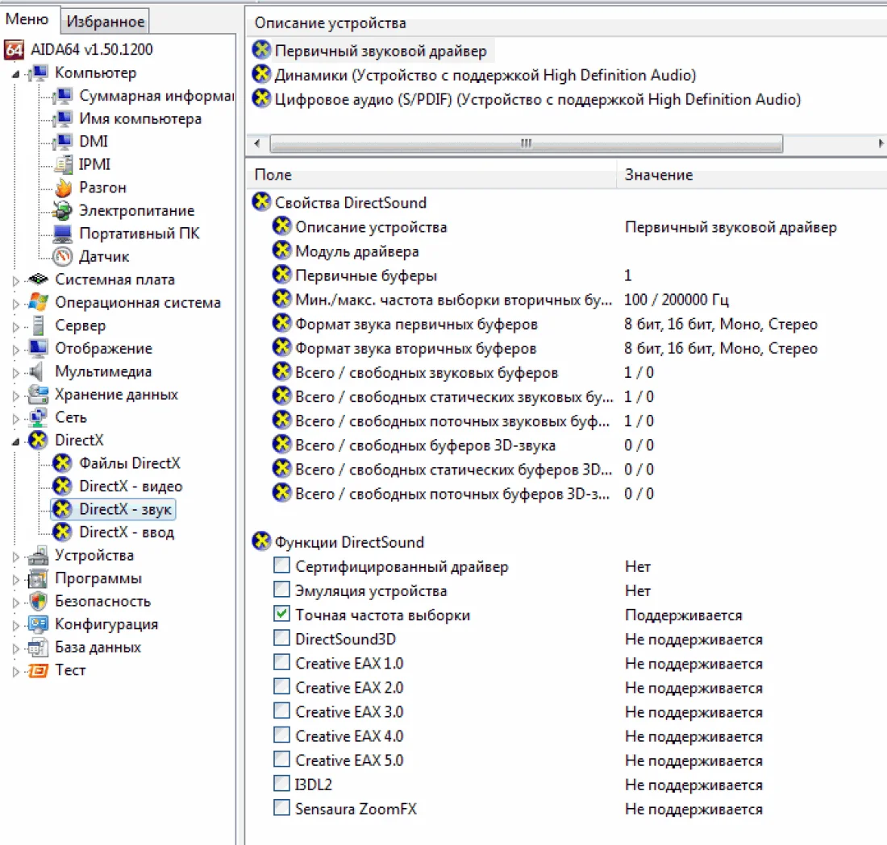Click the Описание устройства list header
The width and height of the screenshot is (887, 845).
567,23
